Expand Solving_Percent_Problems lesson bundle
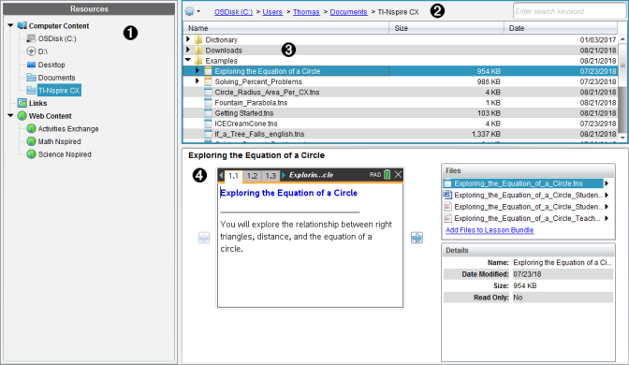Screen dimensions: 629x365 click(x=197, y=81)
